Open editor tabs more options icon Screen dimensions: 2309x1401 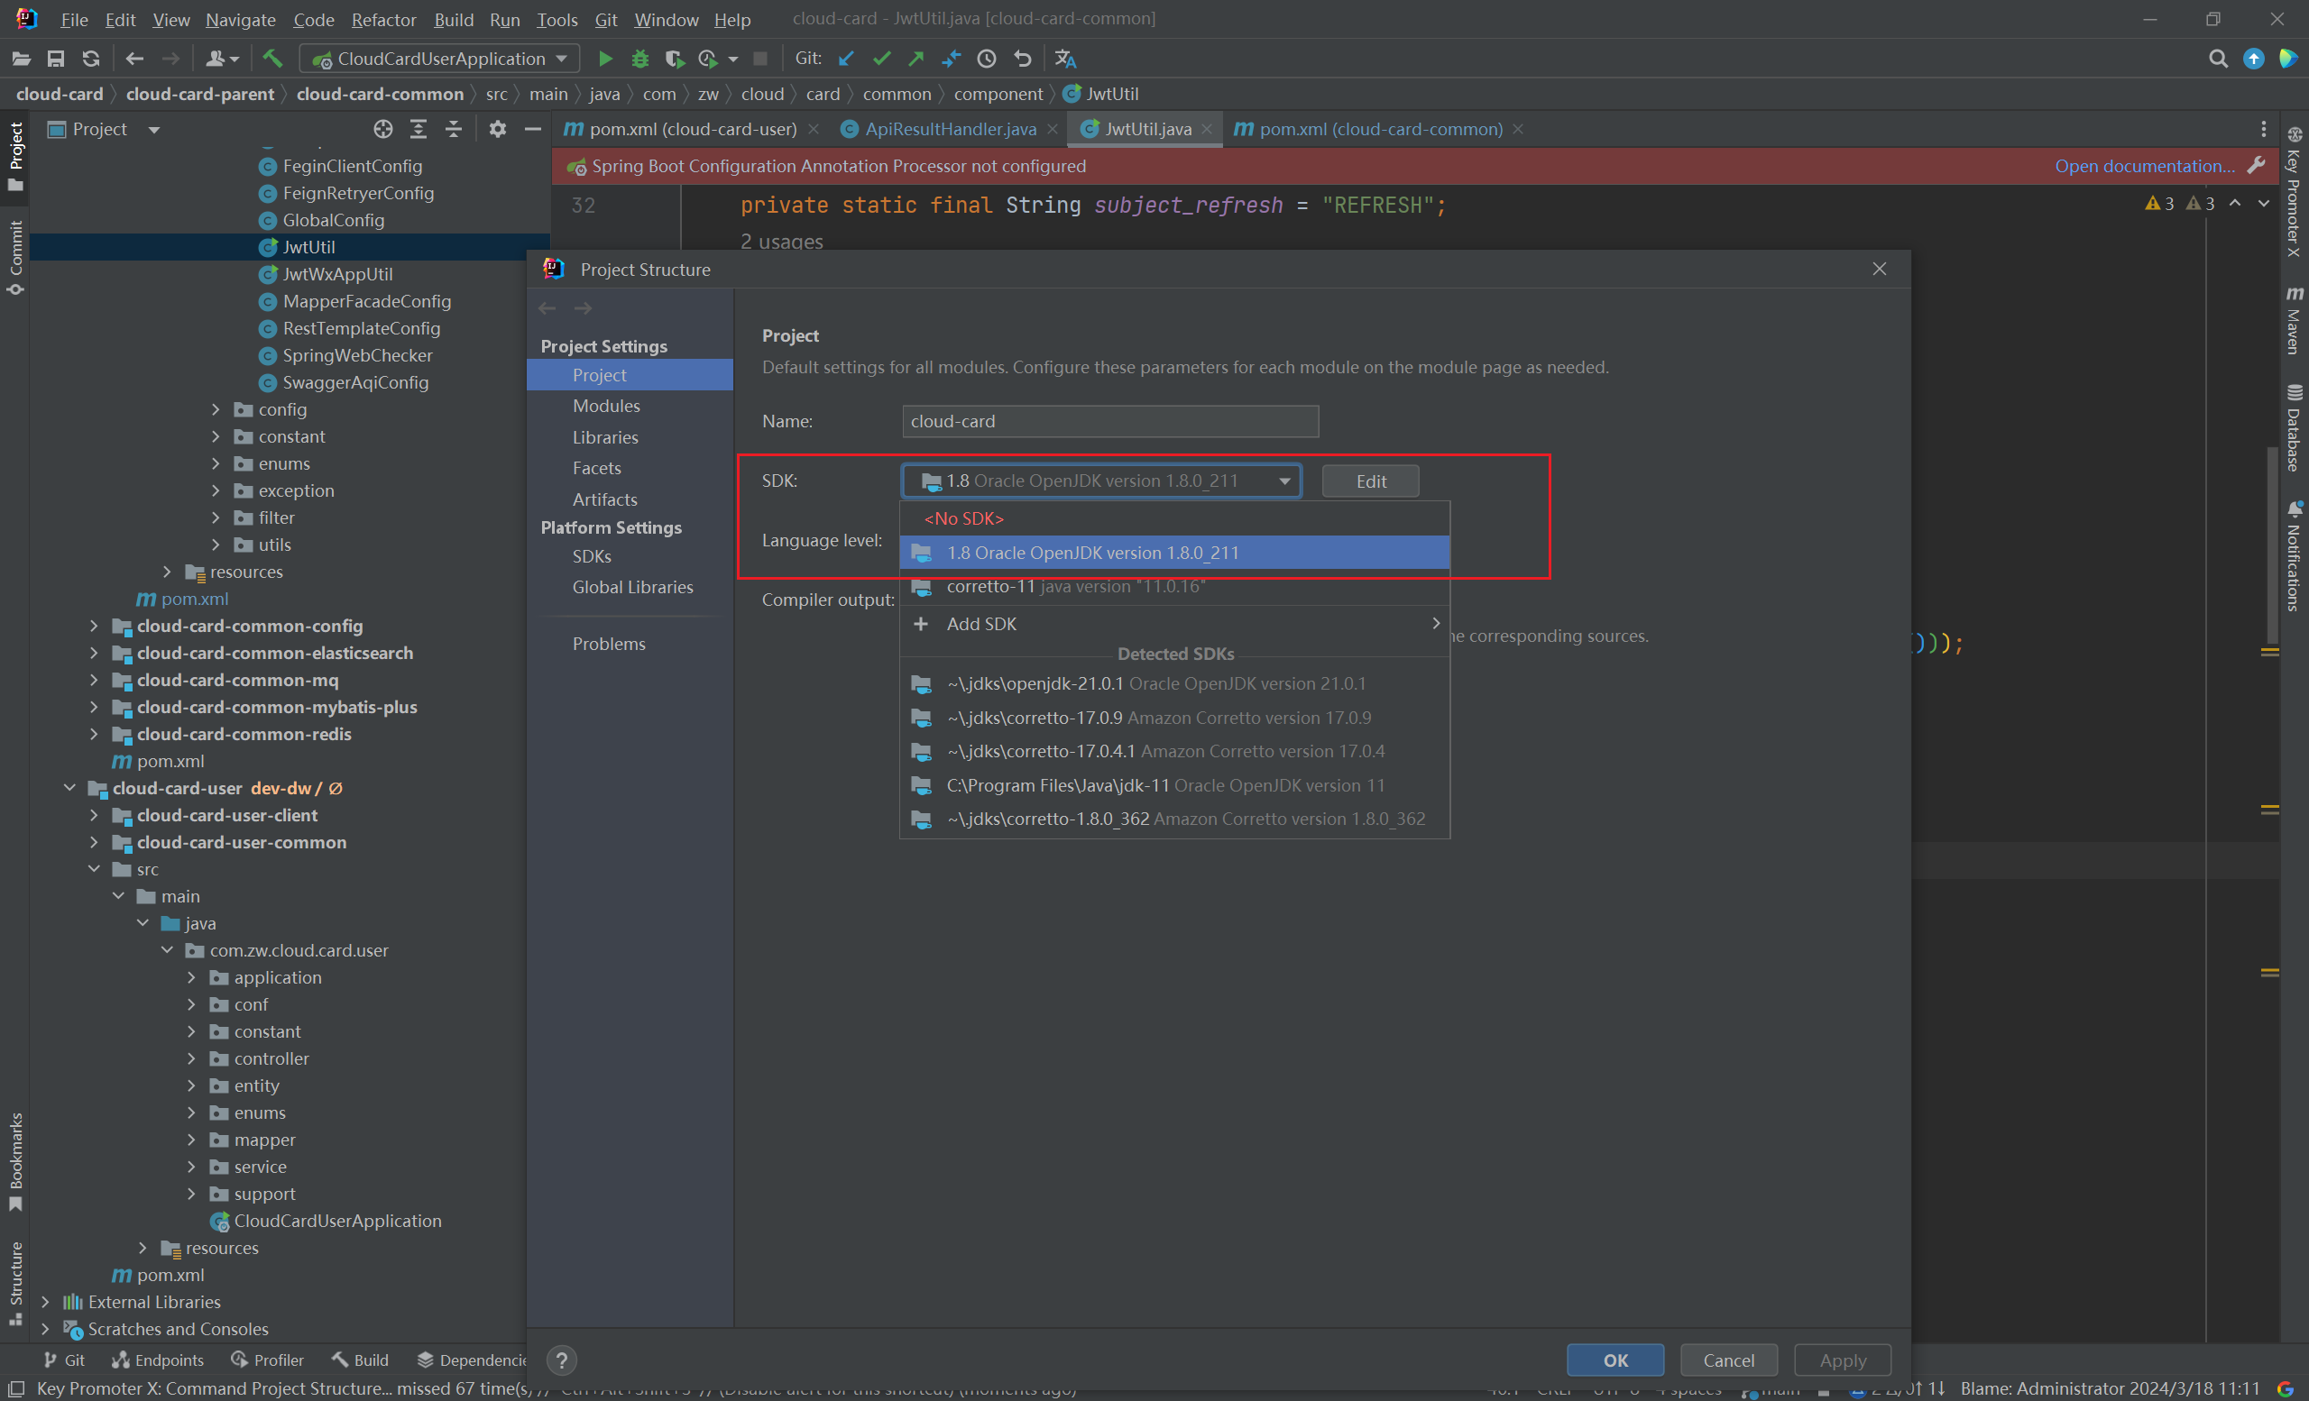click(x=2264, y=129)
